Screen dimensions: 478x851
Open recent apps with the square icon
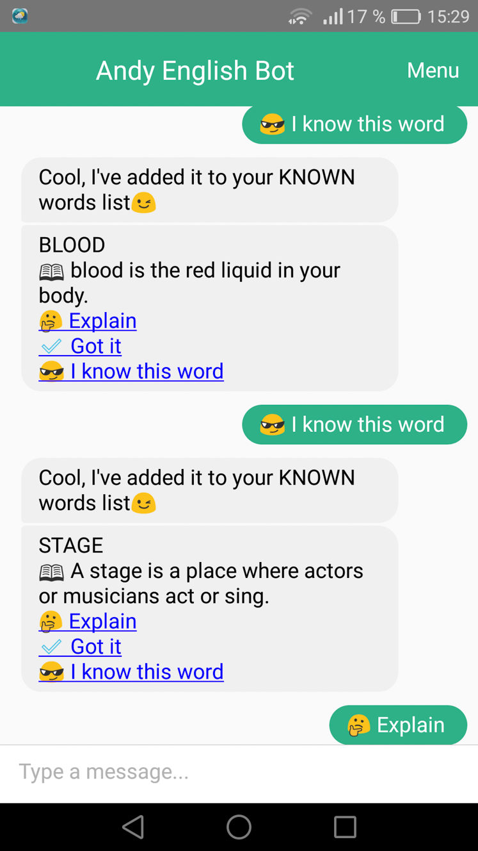click(x=345, y=827)
